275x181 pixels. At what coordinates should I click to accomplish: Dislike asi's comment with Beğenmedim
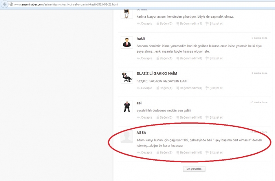click(x=189, y=117)
